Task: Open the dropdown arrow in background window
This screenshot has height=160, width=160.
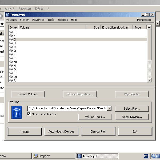Action: coord(158,23)
